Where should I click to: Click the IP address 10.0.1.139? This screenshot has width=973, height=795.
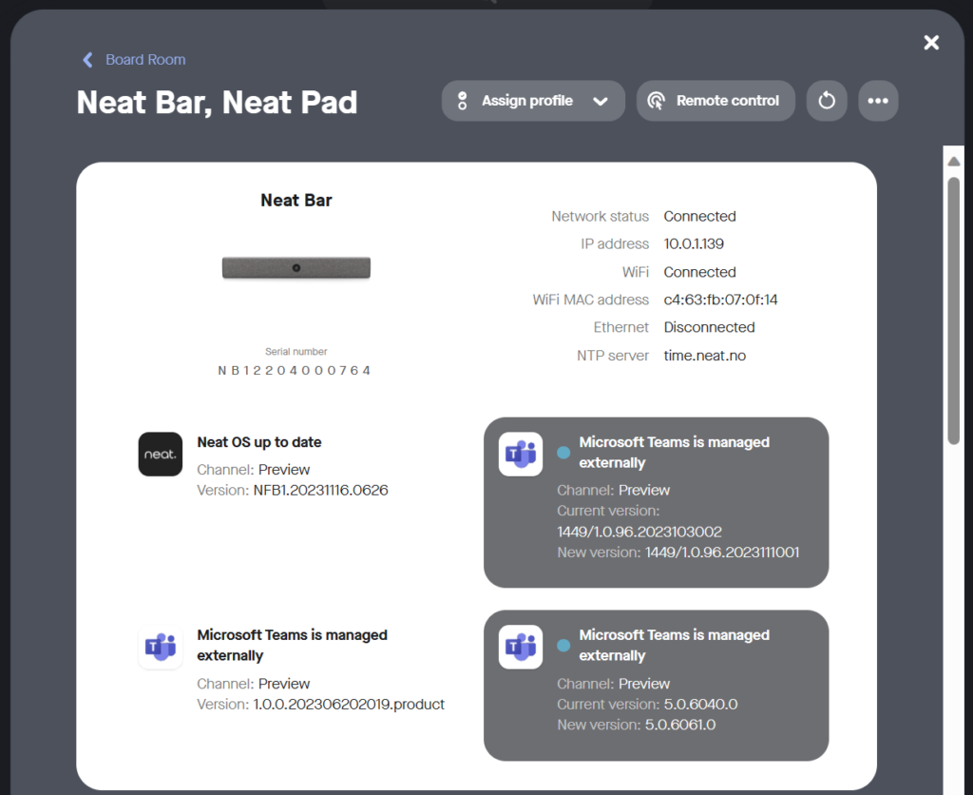click(x=694, y=243)
